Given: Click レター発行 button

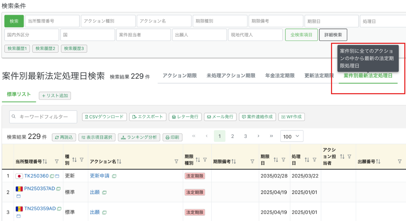Looking at the screenshot, I should (185, 117).
